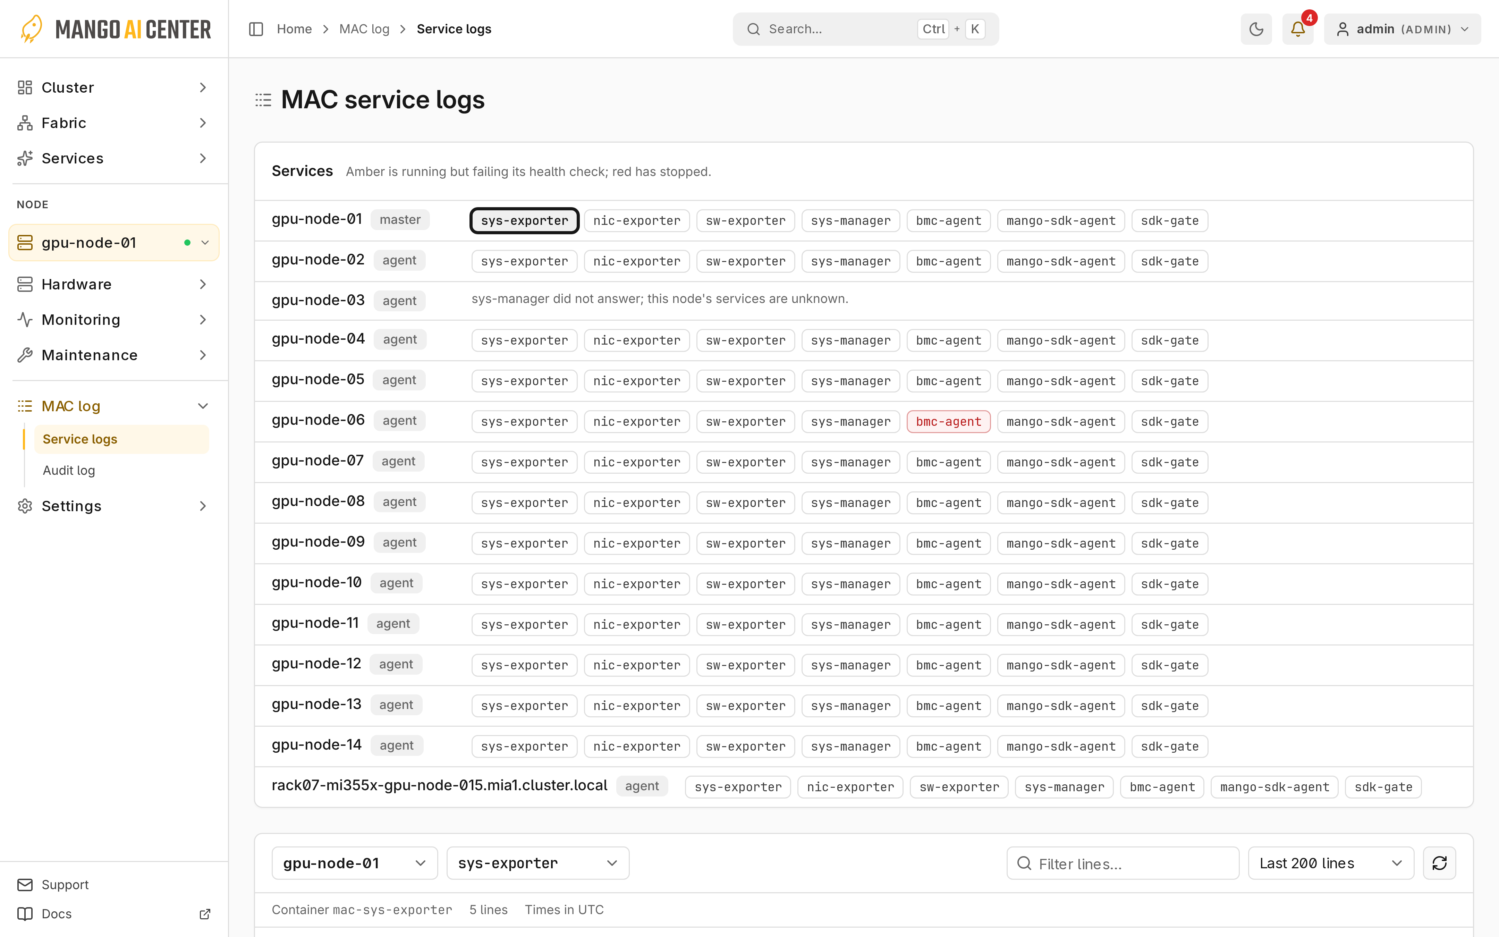Expand the Hardware sidebar section
Screen dimensions: 1499x937
tap(114, 285)
